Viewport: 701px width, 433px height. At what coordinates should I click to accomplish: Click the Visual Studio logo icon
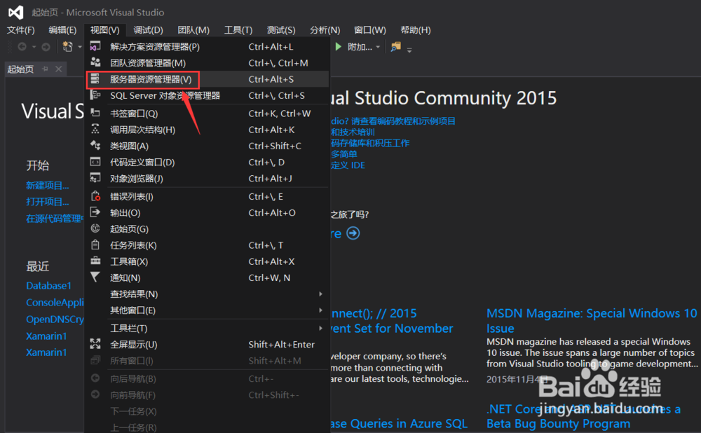[15, 12]
